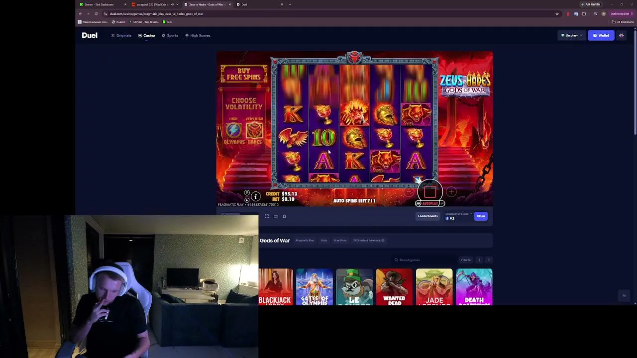Viewport: 637px width, 358px height.
Task: Show next games in carousel
Action: click(x=489, y=260)
